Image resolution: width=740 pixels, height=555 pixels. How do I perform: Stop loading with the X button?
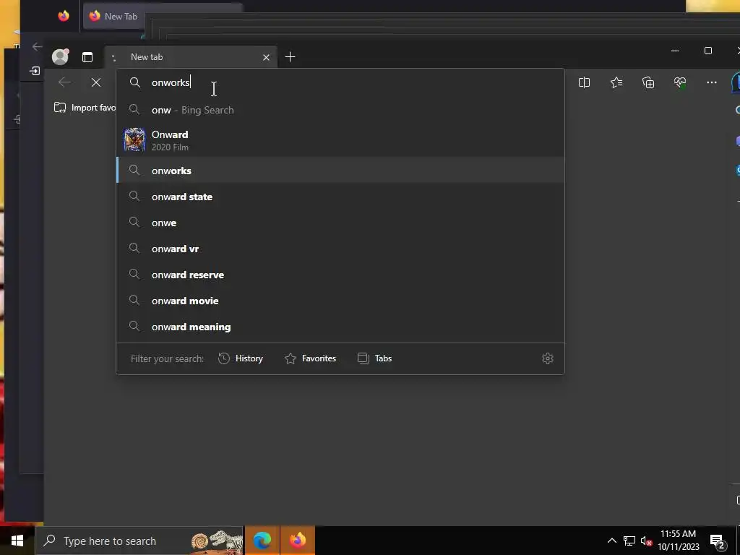coord(96,82)
